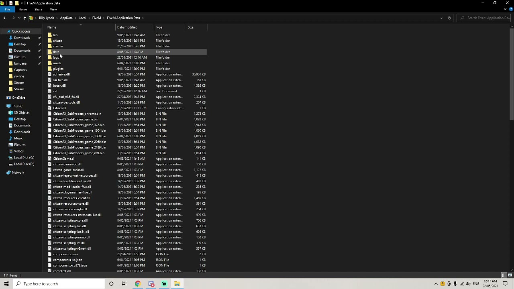Open the recent locations dropdown arrow
This screenshot has width=514, height=289.
tap(19, 18)
